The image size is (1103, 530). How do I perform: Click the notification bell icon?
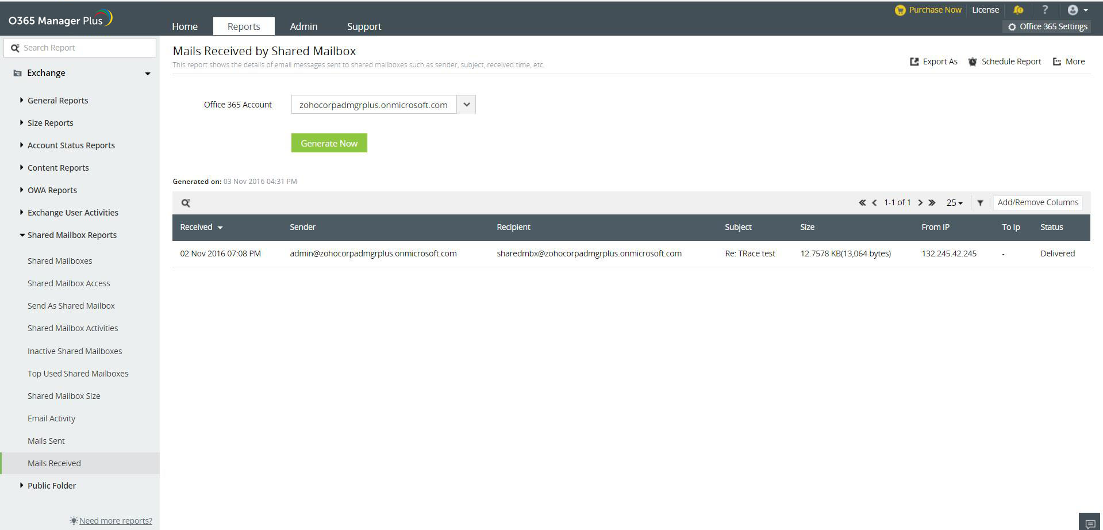pyautogui.click(x=1018, y=10)
